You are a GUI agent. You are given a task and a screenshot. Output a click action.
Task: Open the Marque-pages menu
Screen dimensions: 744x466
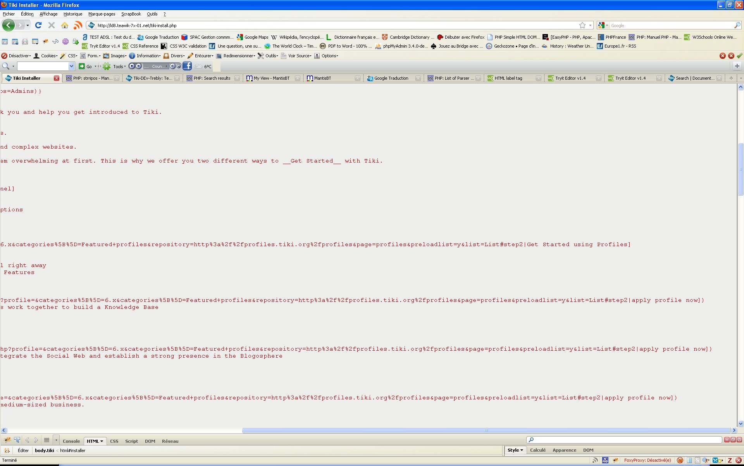point(102,14)
